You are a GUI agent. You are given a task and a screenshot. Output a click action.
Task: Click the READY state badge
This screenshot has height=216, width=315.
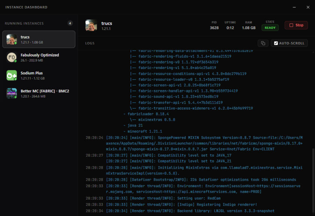point(270,28)
